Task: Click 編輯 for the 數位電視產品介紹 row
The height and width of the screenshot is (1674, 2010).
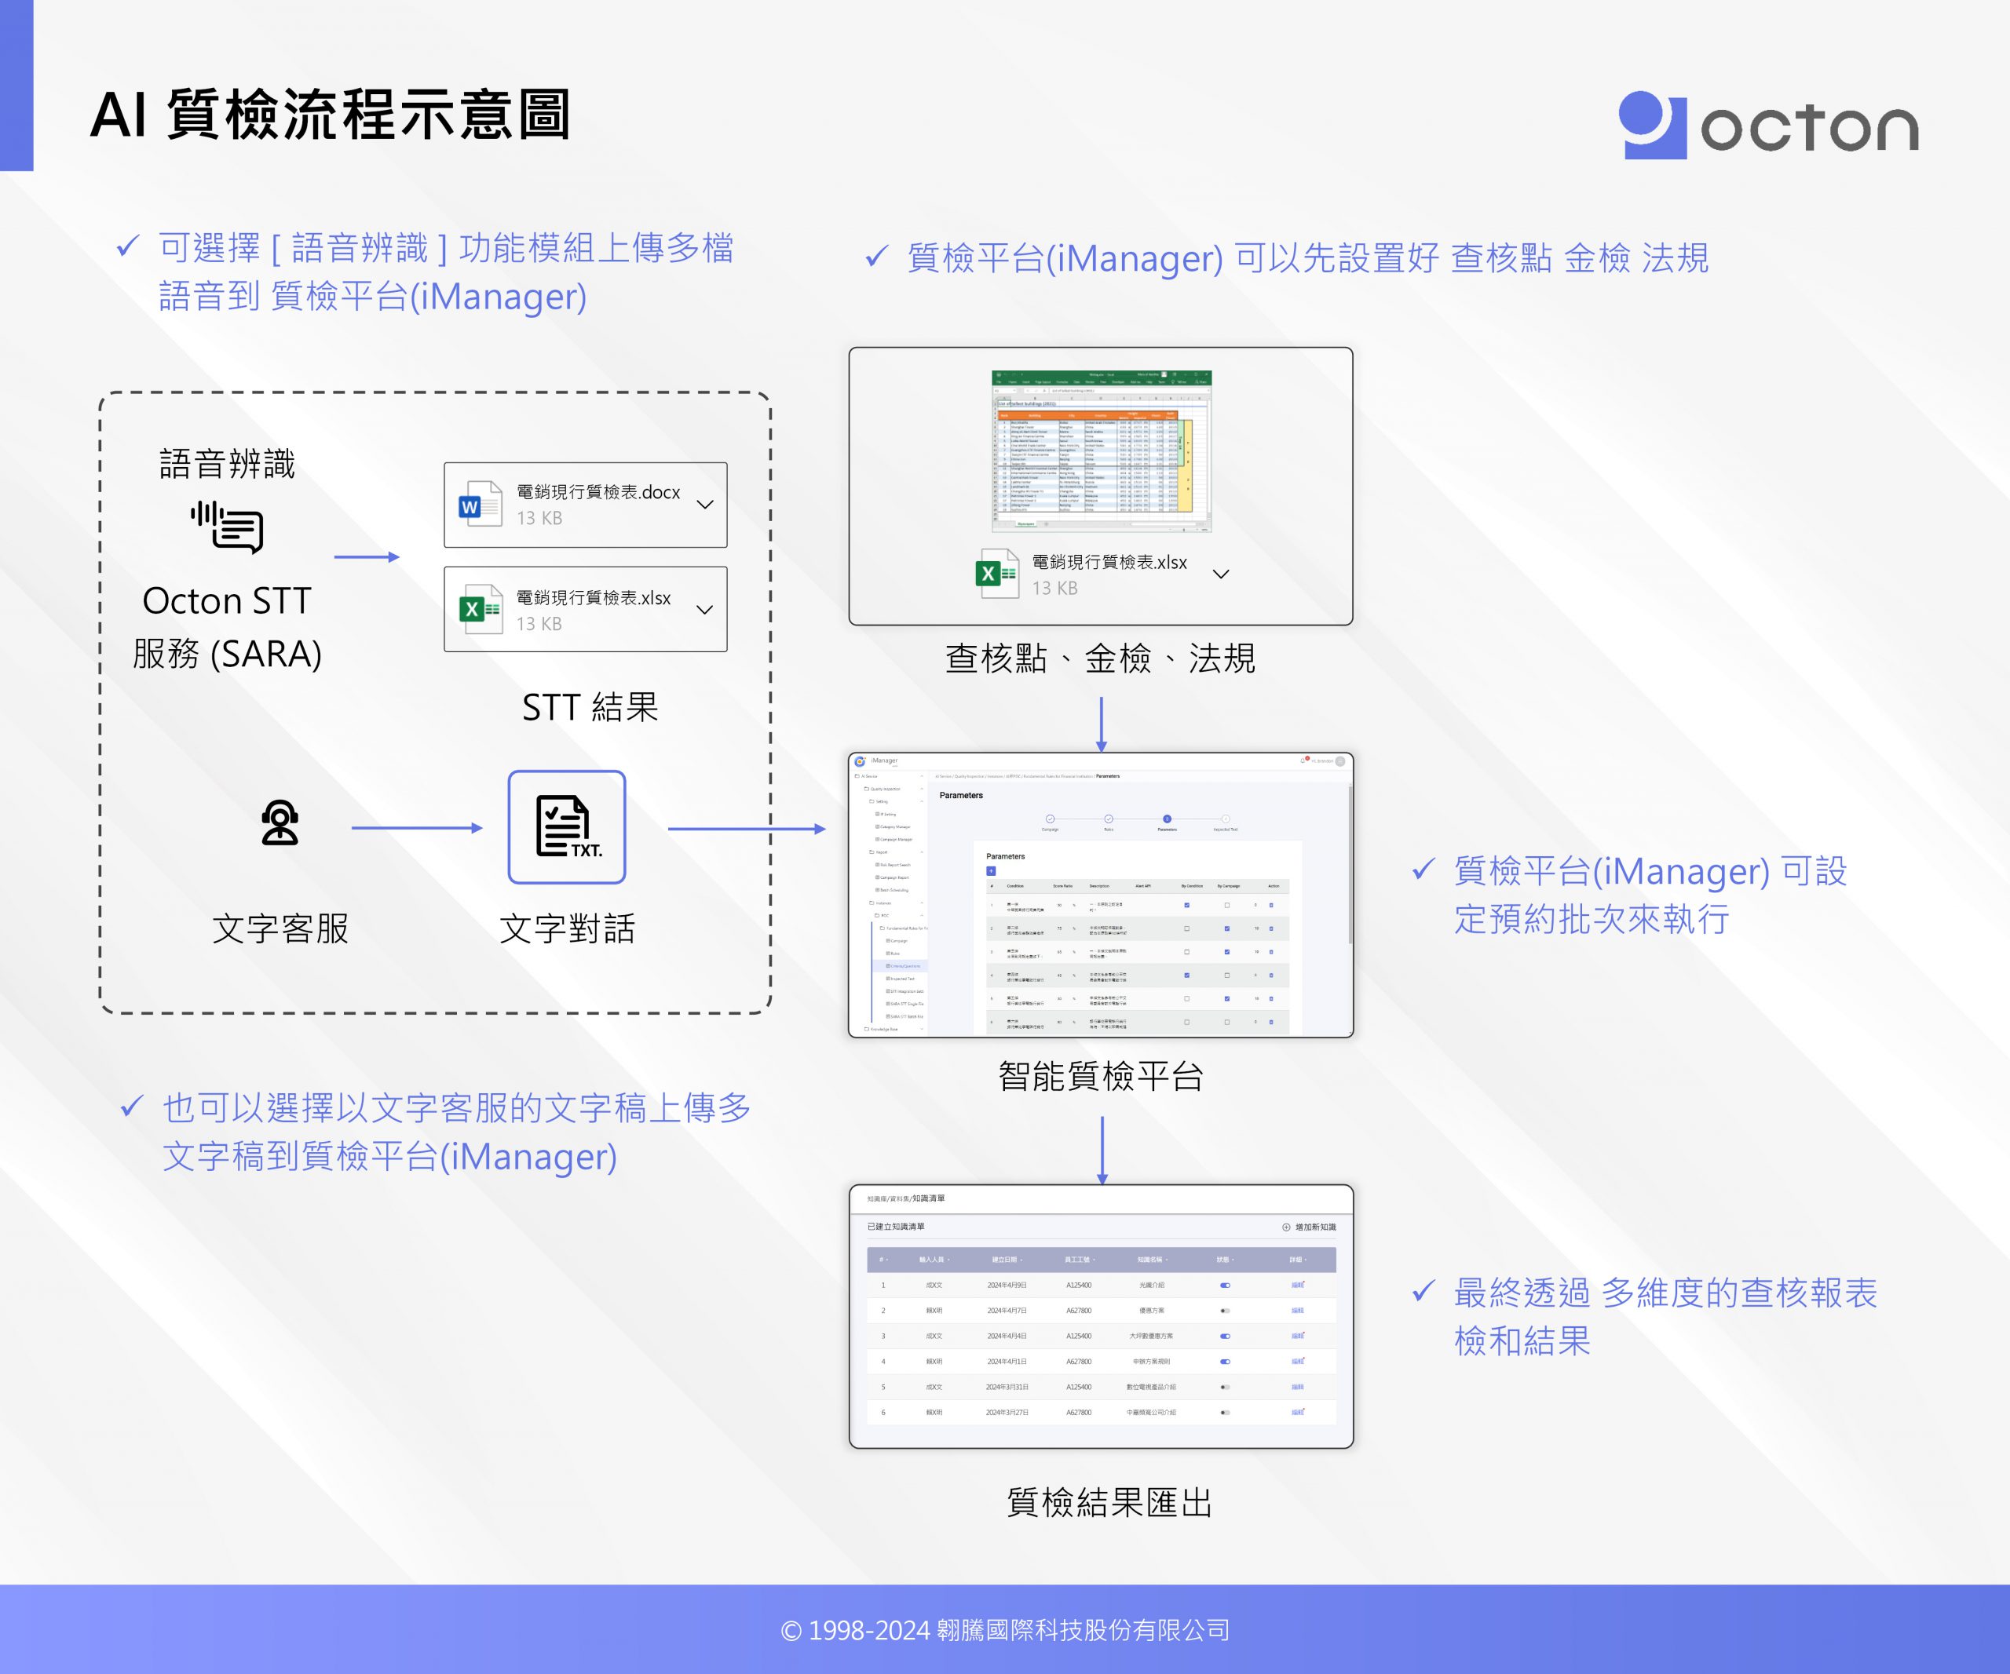Action: point(1298,1386)
